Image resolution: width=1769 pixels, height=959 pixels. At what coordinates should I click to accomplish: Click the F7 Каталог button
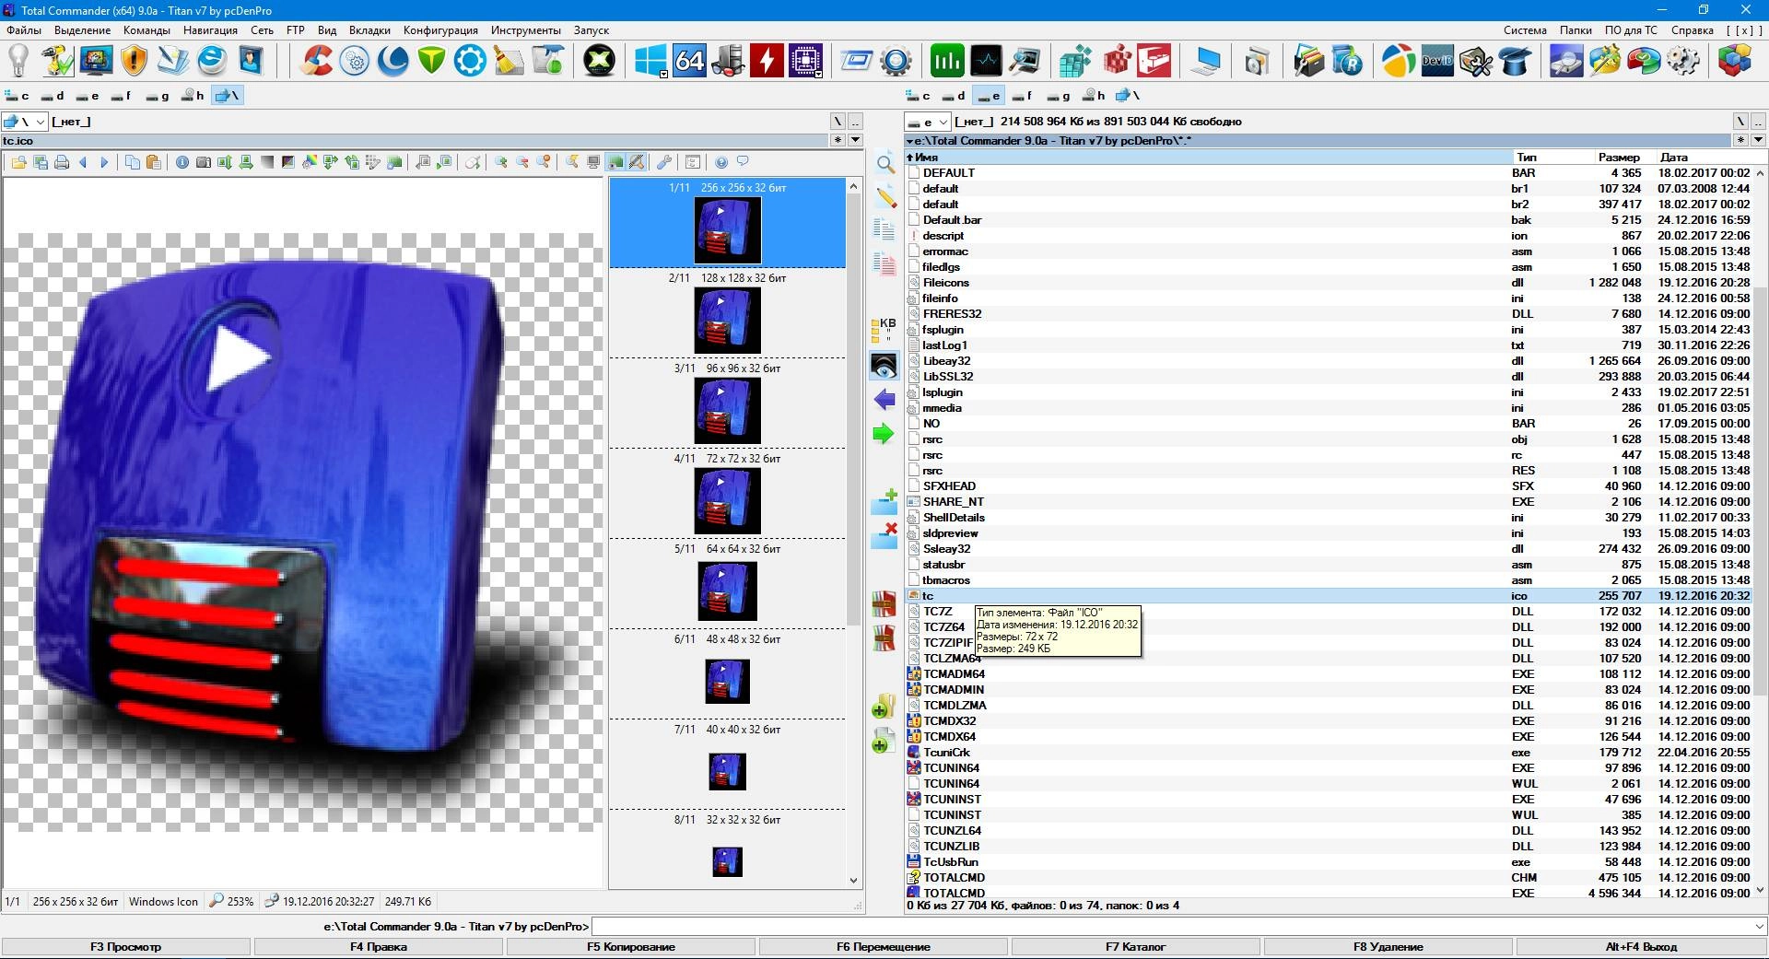pyautogui.click(x=1136, y=947)
